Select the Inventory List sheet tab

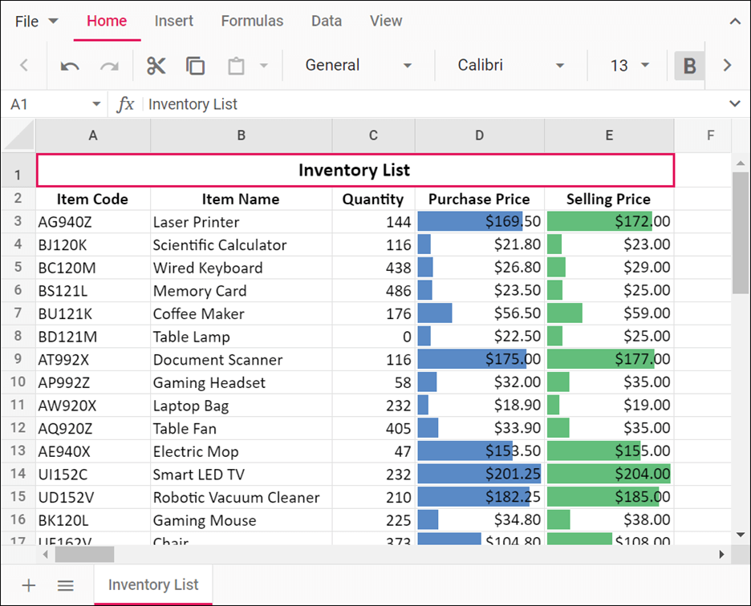click(153, 585)
